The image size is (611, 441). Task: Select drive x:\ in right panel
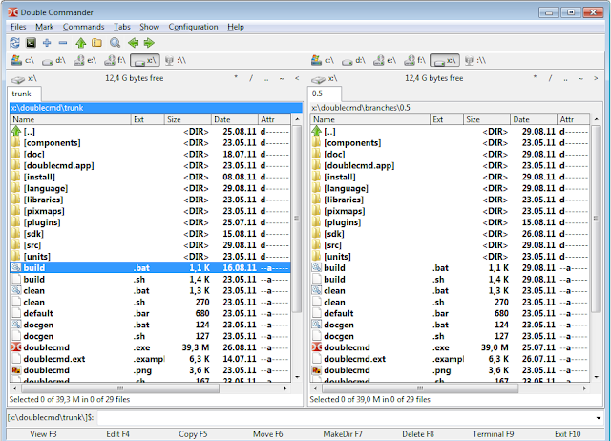(x=445, y=60)
